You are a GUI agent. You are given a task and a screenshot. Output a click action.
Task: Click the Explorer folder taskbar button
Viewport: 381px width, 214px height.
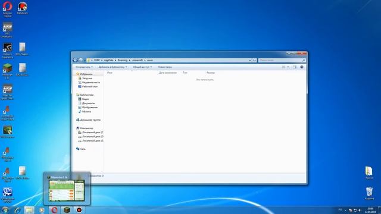click(29, 210)
